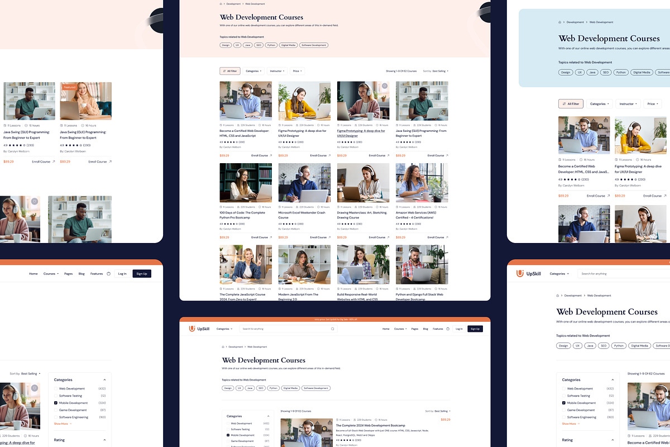Uncheck Mobile Development in bottom-right Categories list
The height and width of the screenshot is (447, 670).
click(564, 403)
